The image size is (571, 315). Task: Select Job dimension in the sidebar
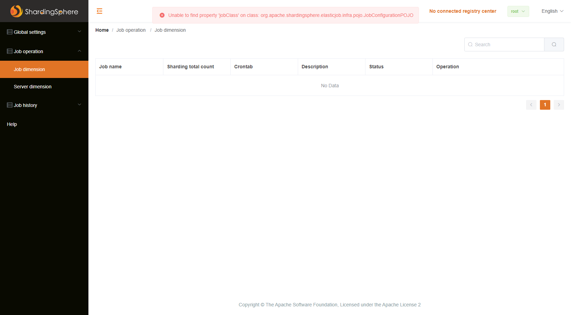point(29,69)
